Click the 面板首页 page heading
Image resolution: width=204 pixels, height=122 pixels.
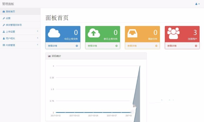pyautogui.click(x=57, y=18)
